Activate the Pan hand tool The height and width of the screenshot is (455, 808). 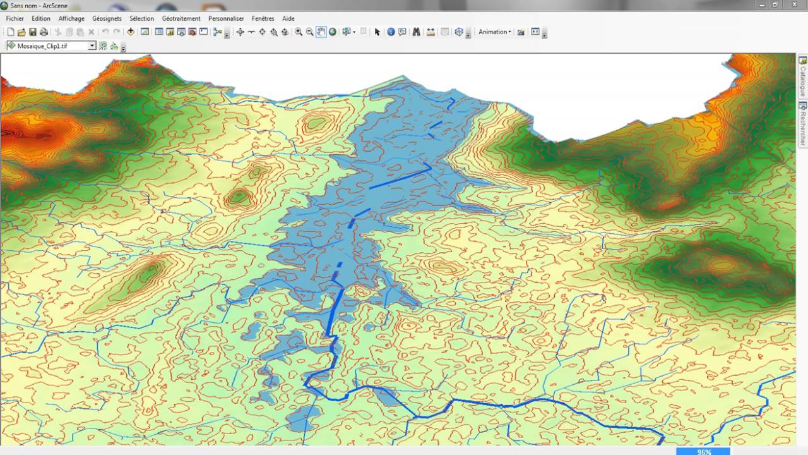coord(321,32)
